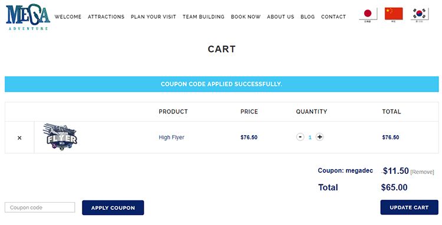Focus the Coupon code input field

tap(39, 207)
